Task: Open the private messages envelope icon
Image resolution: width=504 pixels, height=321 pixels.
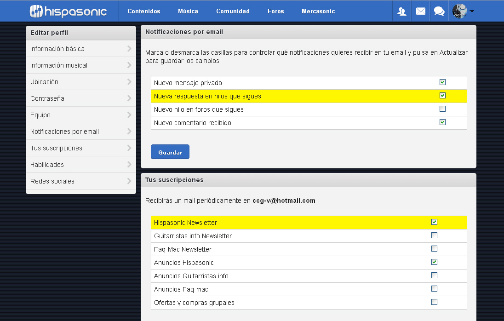Action: click(420, 11)
